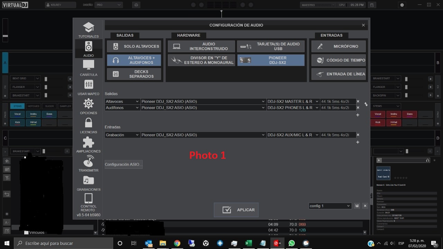Screen dimensions: 443x249
Task: Delete the config 1 audio profile
Action: [x=365, y=206]
